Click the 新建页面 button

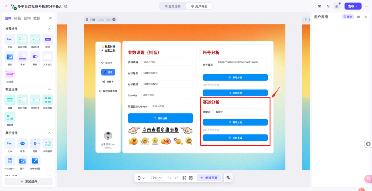[x=209, y=178]
